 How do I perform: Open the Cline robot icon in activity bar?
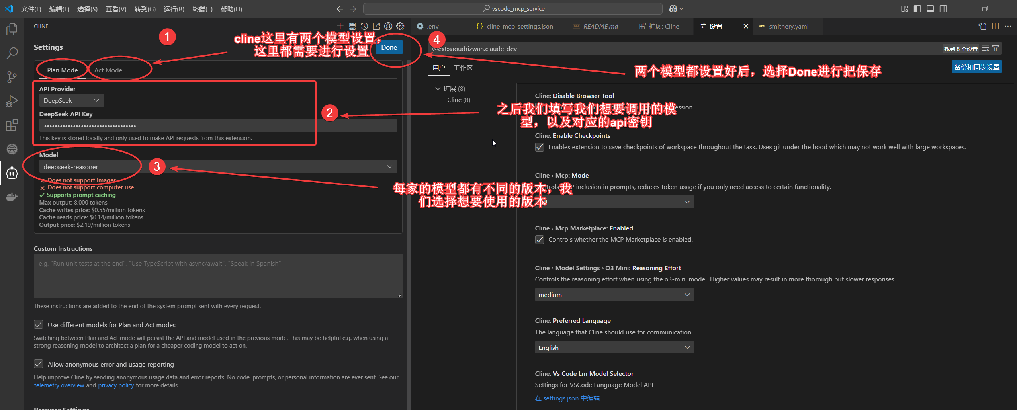point(12,173)
